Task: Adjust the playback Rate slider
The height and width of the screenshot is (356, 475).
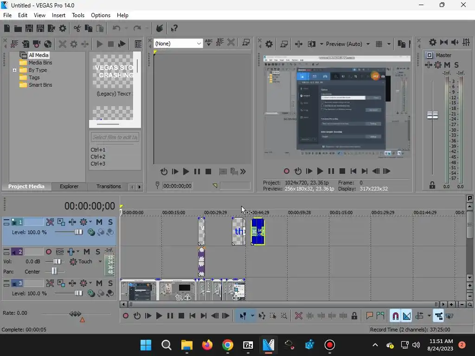Action: (76, 314)
